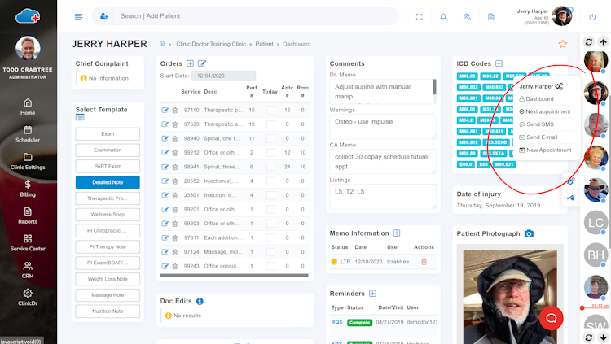
Task: Open CRM in sidebar
Action: pyautogui.click(x=28, y=271)
